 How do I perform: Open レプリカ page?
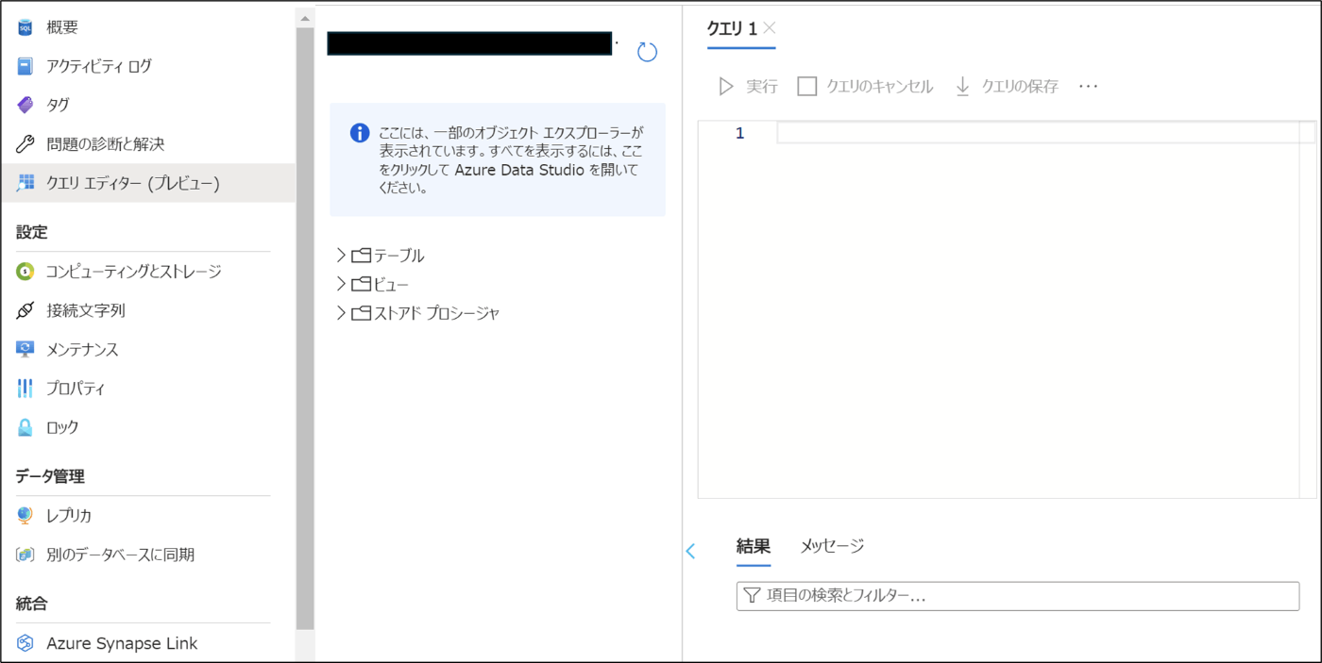69,516
